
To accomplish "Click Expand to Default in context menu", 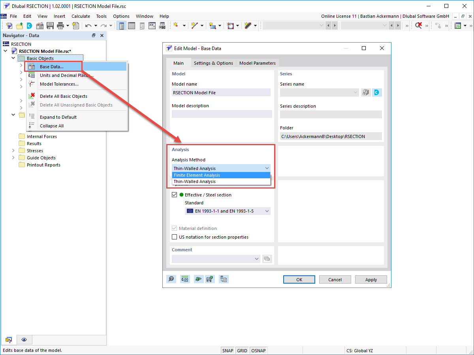I will pos(77,117).
